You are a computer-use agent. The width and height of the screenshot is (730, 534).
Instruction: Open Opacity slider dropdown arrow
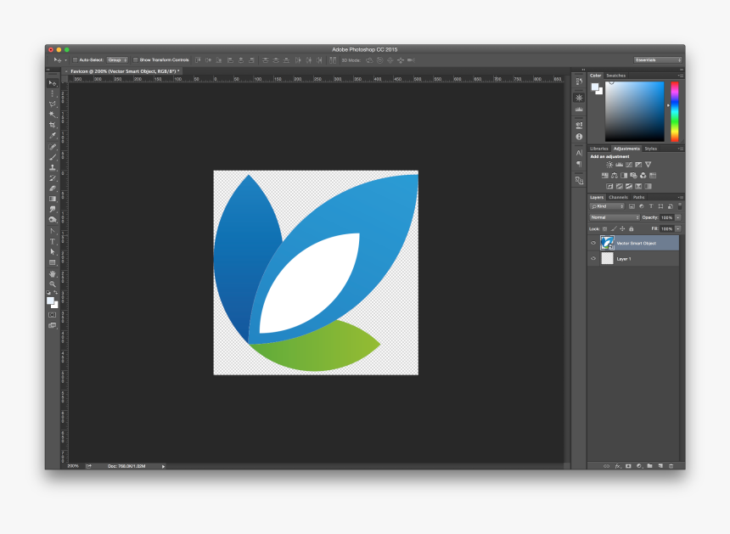coord(678,217)
